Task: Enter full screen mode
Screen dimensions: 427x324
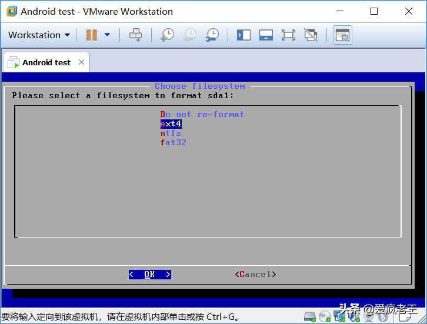Action: tap(288, 35)
